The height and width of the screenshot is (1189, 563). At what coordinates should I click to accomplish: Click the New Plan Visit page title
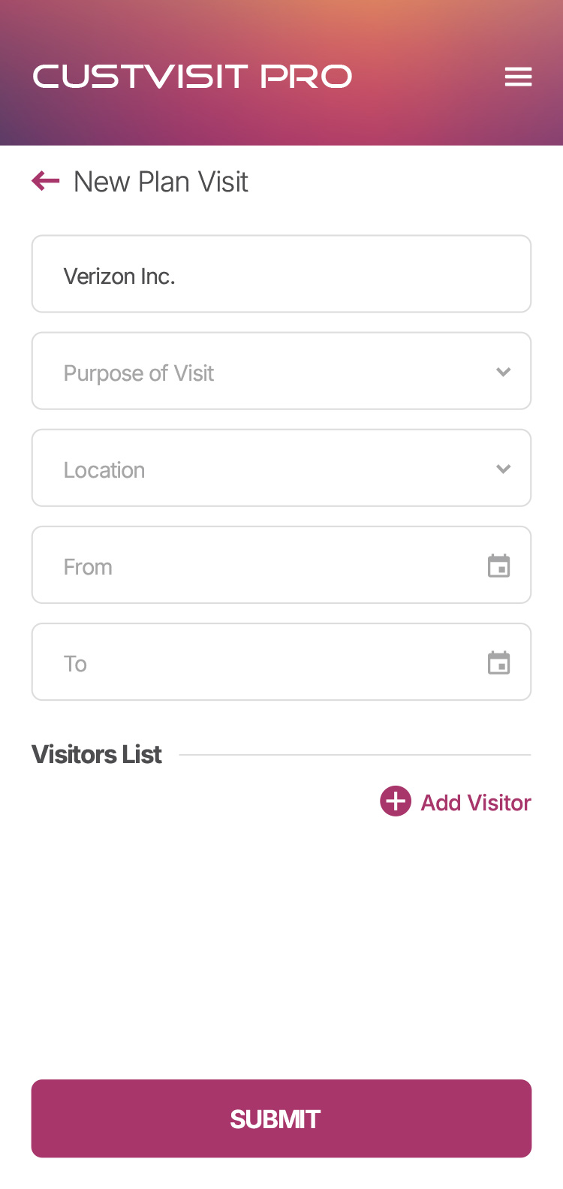[161, 182]
